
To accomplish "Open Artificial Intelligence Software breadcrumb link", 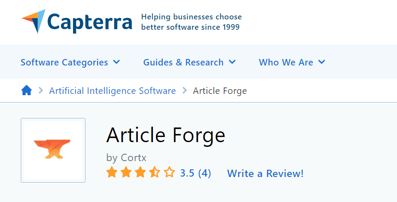I will 112,90.
